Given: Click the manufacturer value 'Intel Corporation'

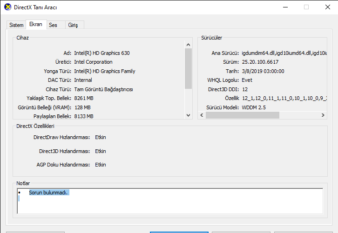Looking at the screenshot, I should (x=93, y=62).
